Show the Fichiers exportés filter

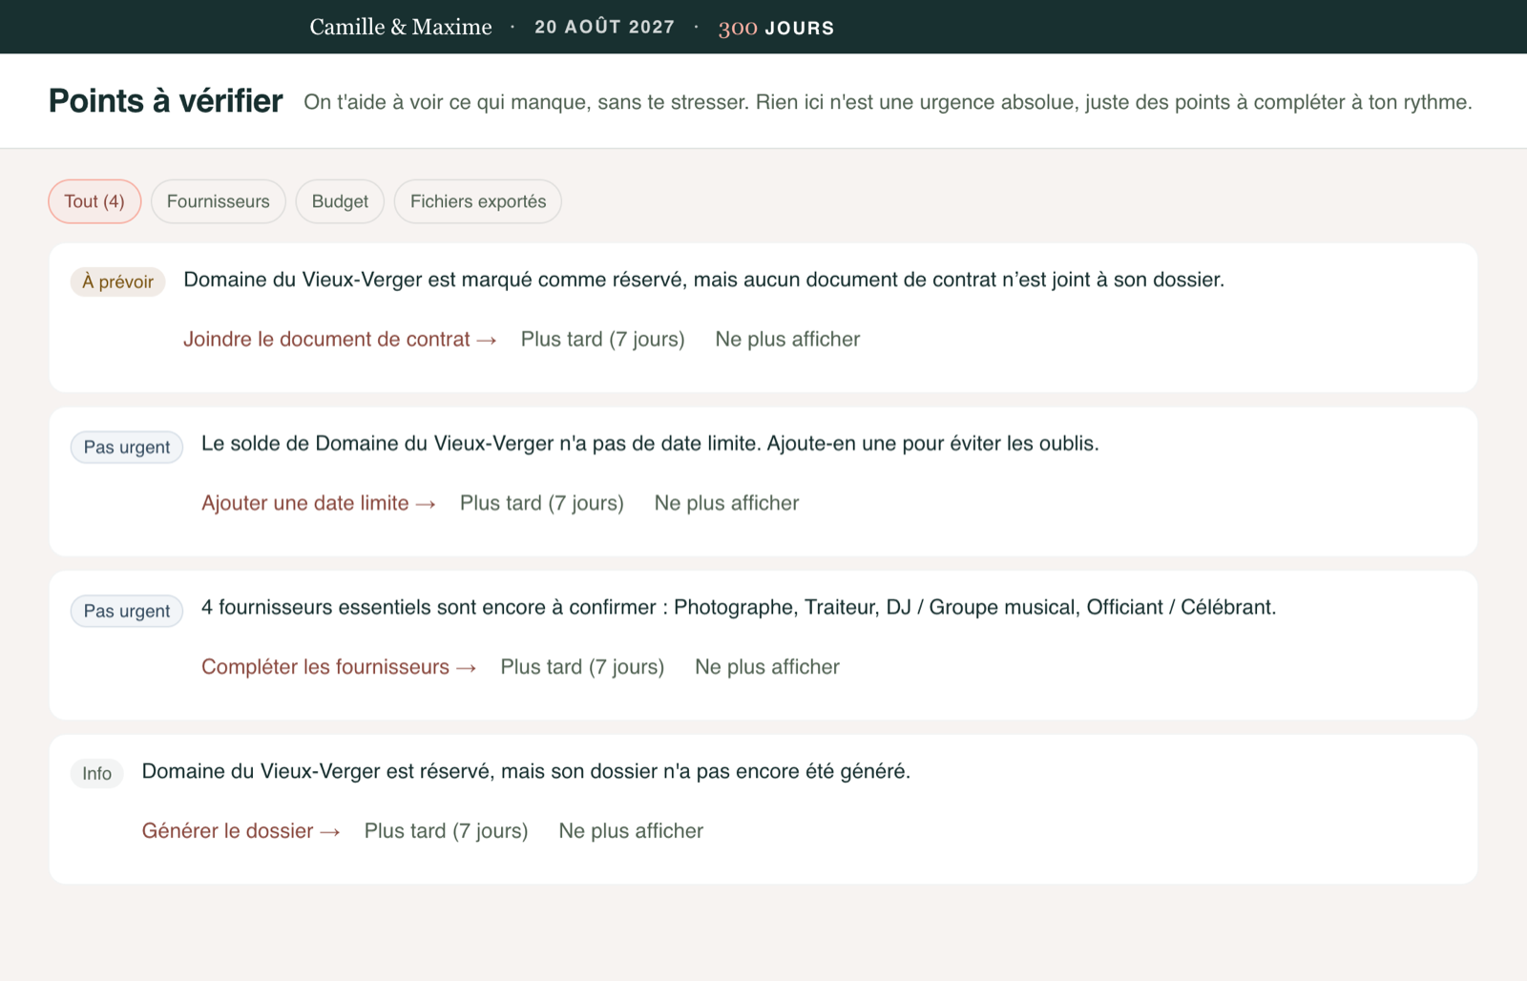[478, 201]
